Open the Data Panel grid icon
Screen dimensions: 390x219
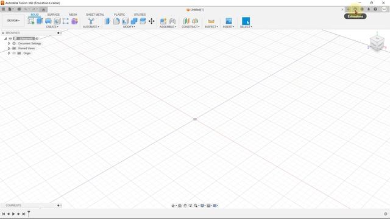[3, 9]
